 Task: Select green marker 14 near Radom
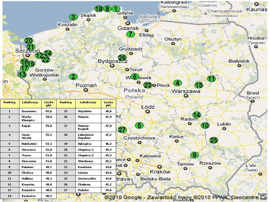point(197,115)
